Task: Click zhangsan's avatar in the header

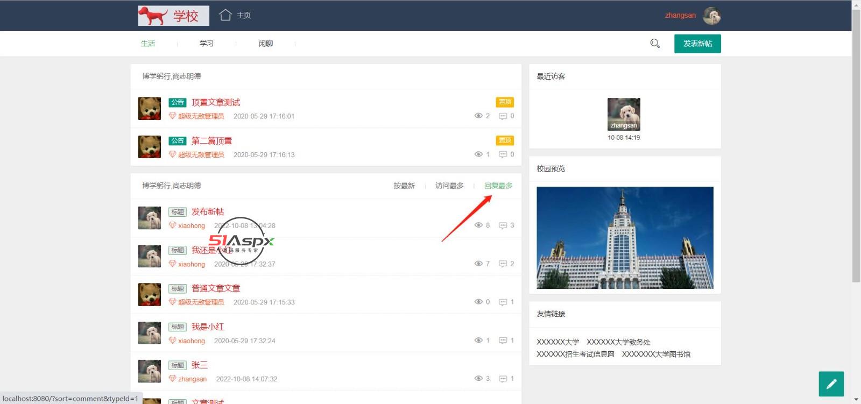Action: click(712, 16)
